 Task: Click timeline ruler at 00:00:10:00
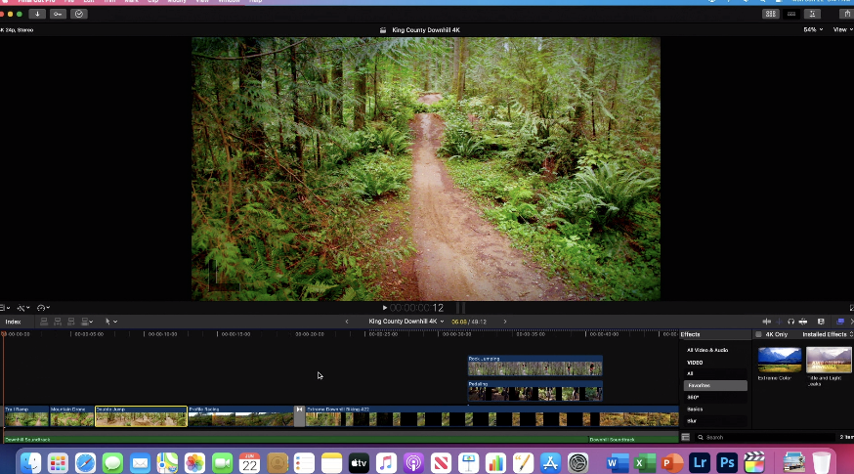pos(162,334)
